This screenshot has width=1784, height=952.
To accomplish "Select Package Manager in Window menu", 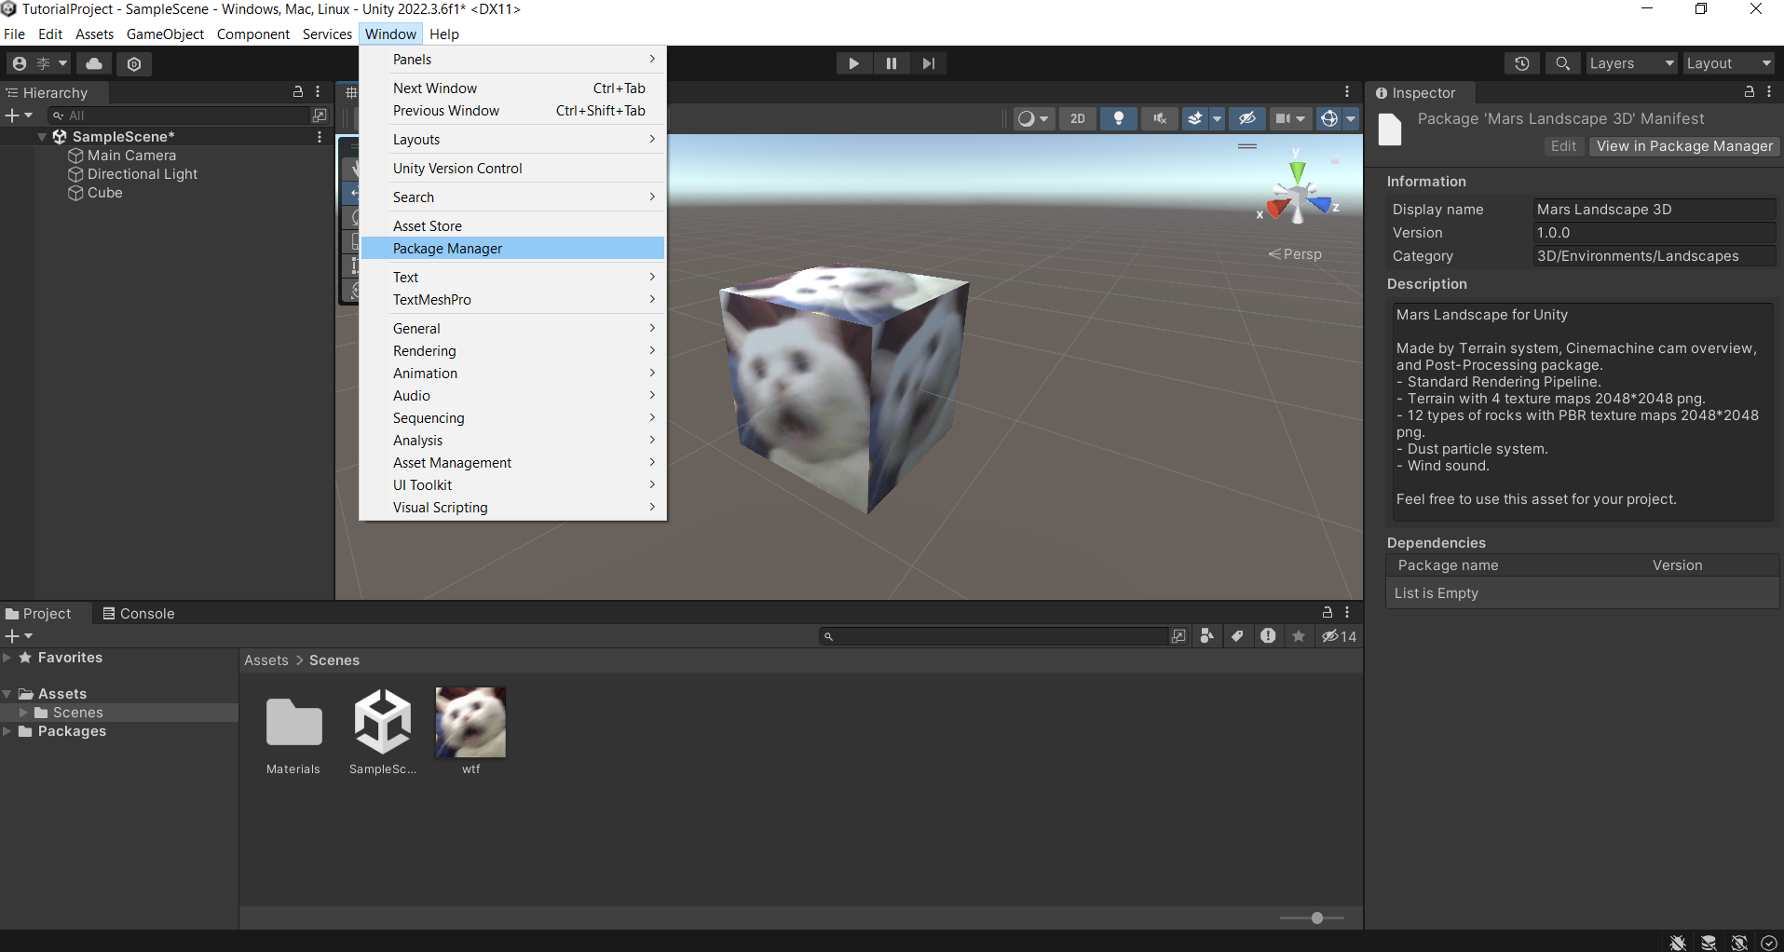I will [512, 249].
